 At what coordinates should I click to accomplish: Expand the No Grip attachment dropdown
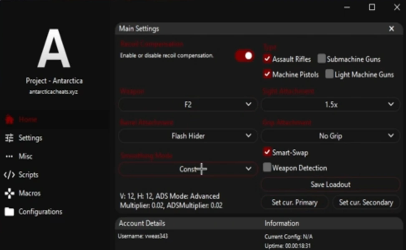pos(330,136)
